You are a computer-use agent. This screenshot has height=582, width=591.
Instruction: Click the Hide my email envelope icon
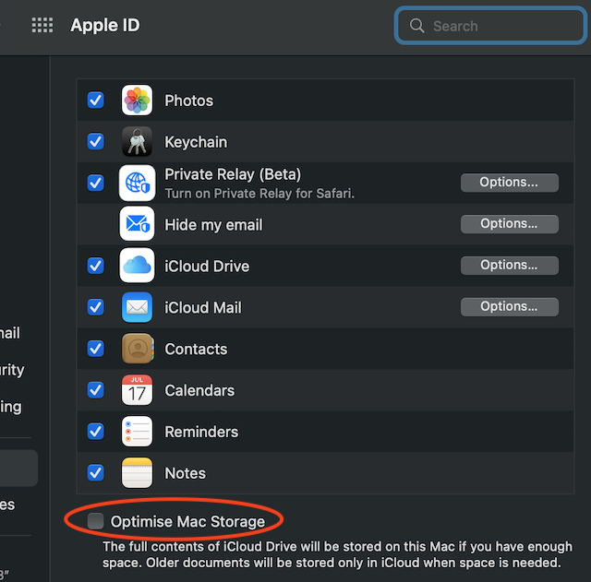pyautogui.click(x=137, y=223)
